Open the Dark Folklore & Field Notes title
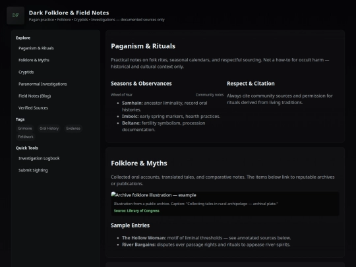 pos(69,13)
